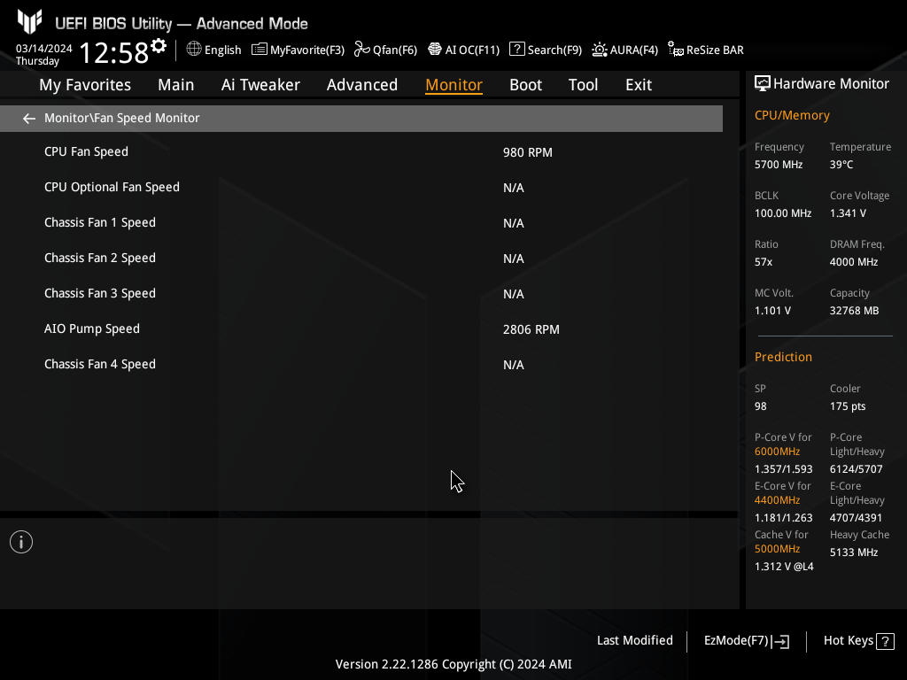Click the 4000 MHz DRAM frequency
The width and height of the screenshot is (907, 680).
tap(854, 262)
